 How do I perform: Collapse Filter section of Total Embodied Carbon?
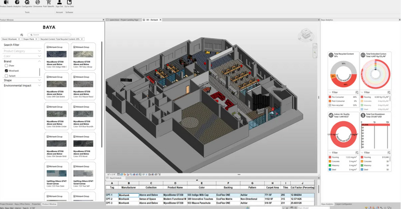pyautogui.click(x=362, y=92)
